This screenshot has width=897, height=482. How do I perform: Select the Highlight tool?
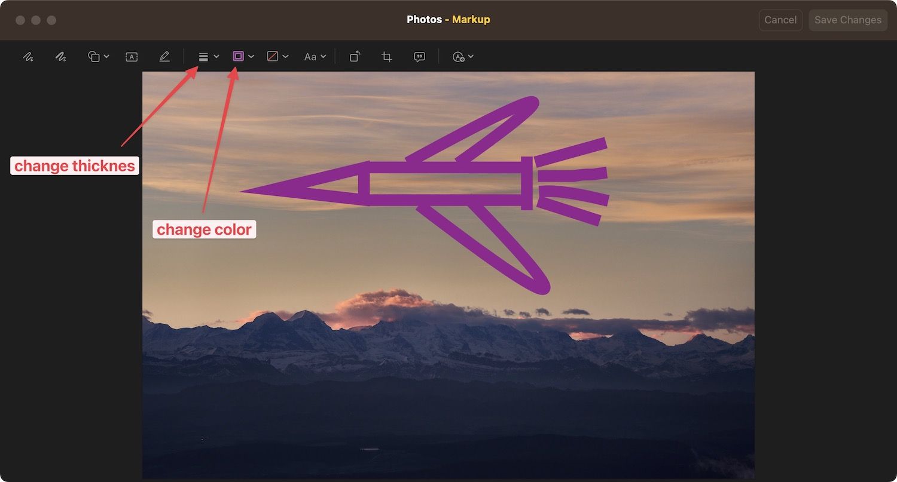click(164, 56)
